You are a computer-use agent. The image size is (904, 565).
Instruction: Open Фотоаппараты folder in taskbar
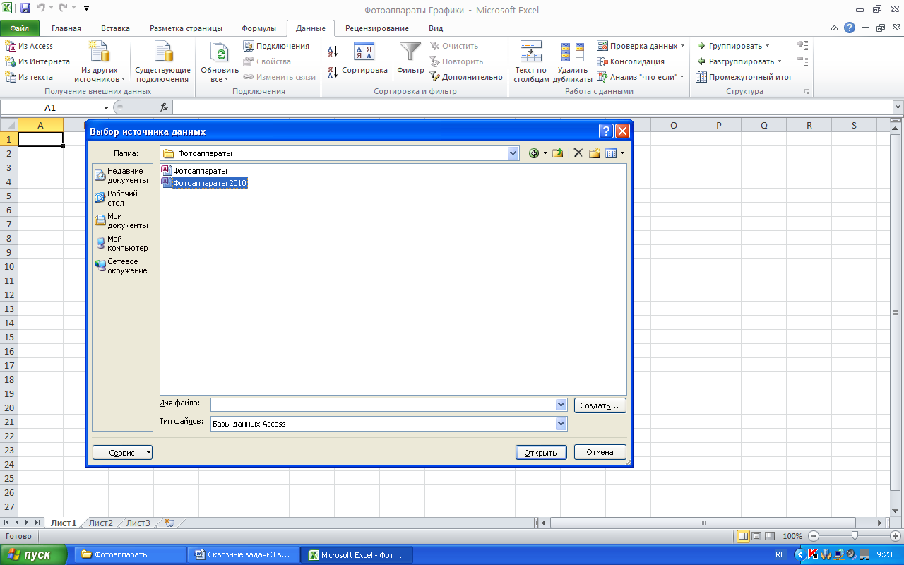coord(129,554)
